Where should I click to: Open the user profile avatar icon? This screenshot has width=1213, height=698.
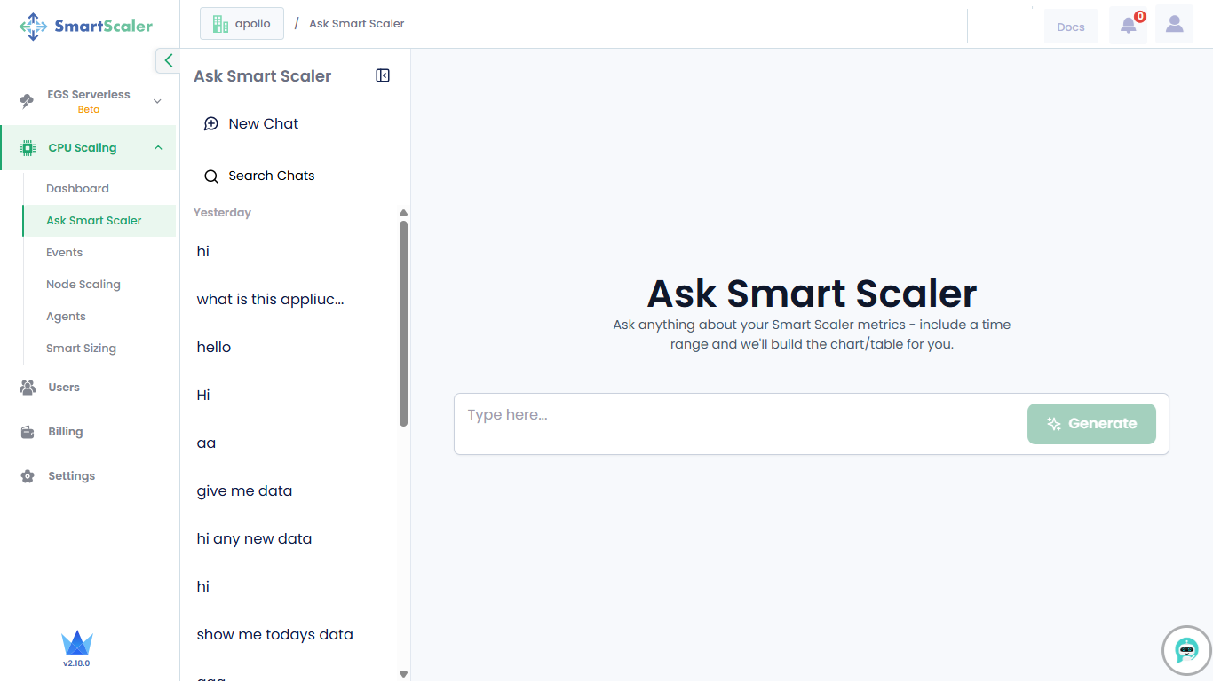(1174, 25)
